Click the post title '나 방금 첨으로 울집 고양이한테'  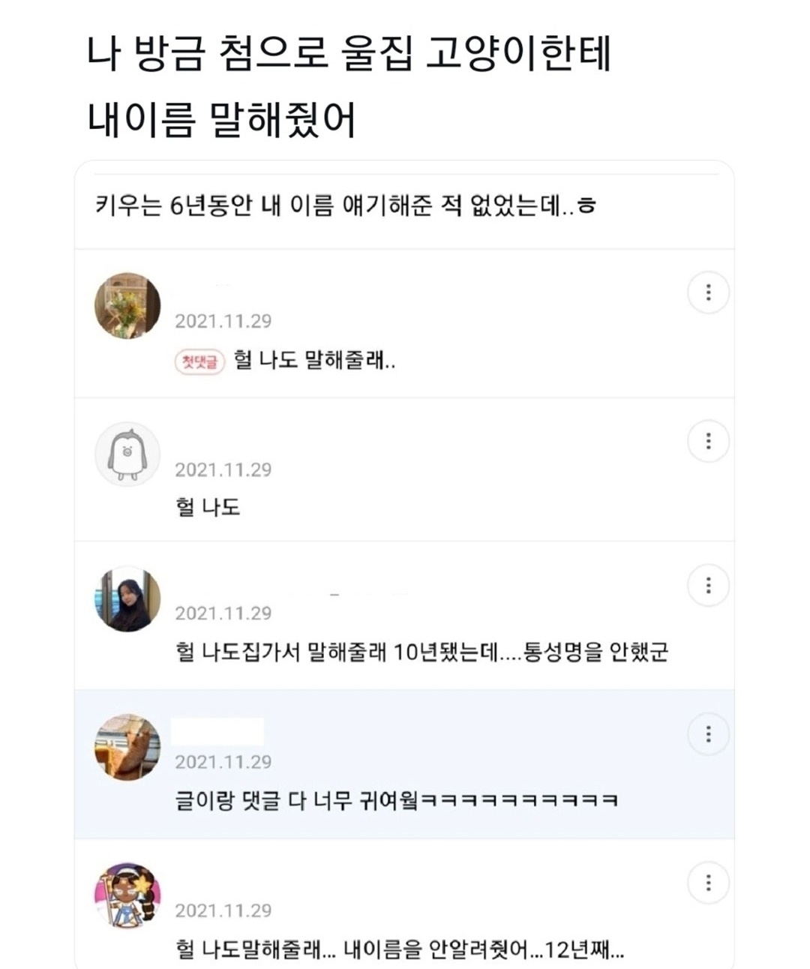tap(349, 54)
